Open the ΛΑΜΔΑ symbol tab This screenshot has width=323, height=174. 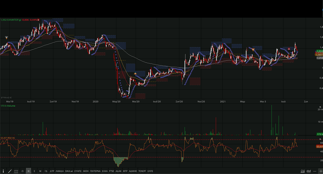click(60, 171)
